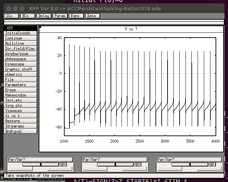Select Parameters in side menu

[x=20, y=85]
